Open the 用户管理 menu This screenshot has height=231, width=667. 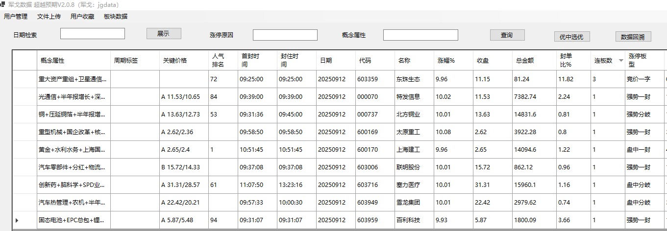(x=16, y=17)
